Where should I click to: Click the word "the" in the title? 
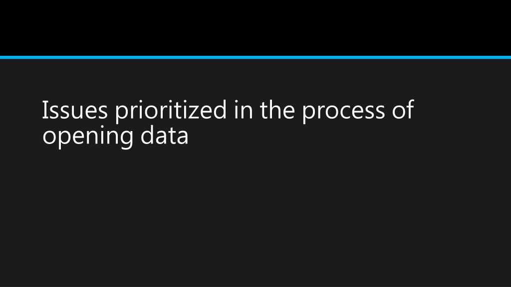coord(277,109)
